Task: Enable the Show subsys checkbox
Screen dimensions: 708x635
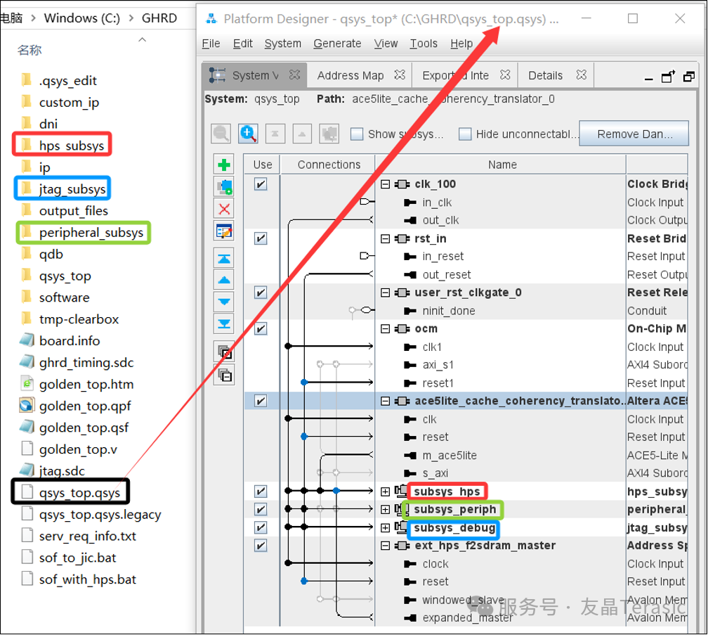Action: click(x=357, y=134)
